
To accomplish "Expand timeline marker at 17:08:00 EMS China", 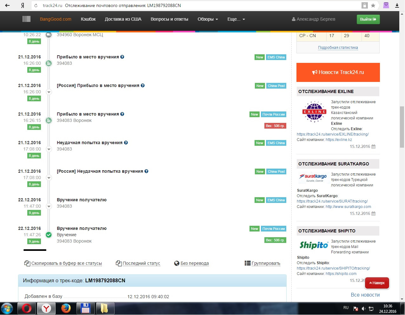I will tap(49, 149).
